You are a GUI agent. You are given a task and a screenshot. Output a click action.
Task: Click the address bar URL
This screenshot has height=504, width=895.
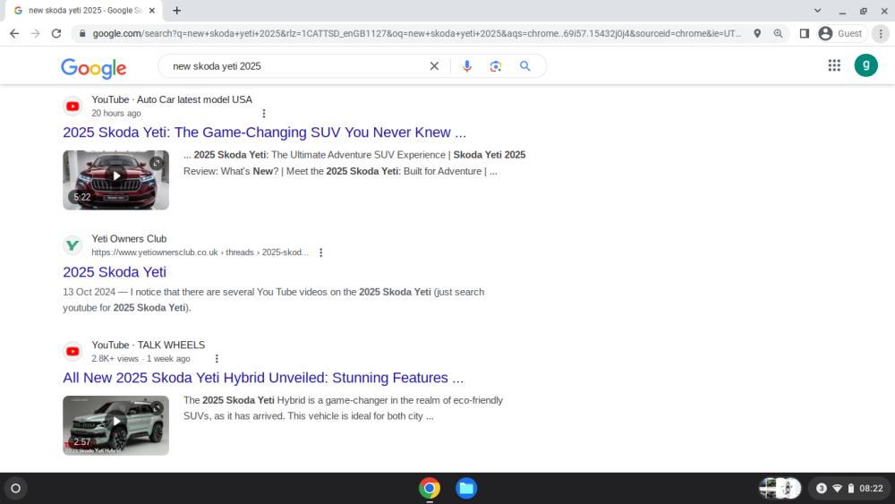pyautogui.click(x=417, y=34)
